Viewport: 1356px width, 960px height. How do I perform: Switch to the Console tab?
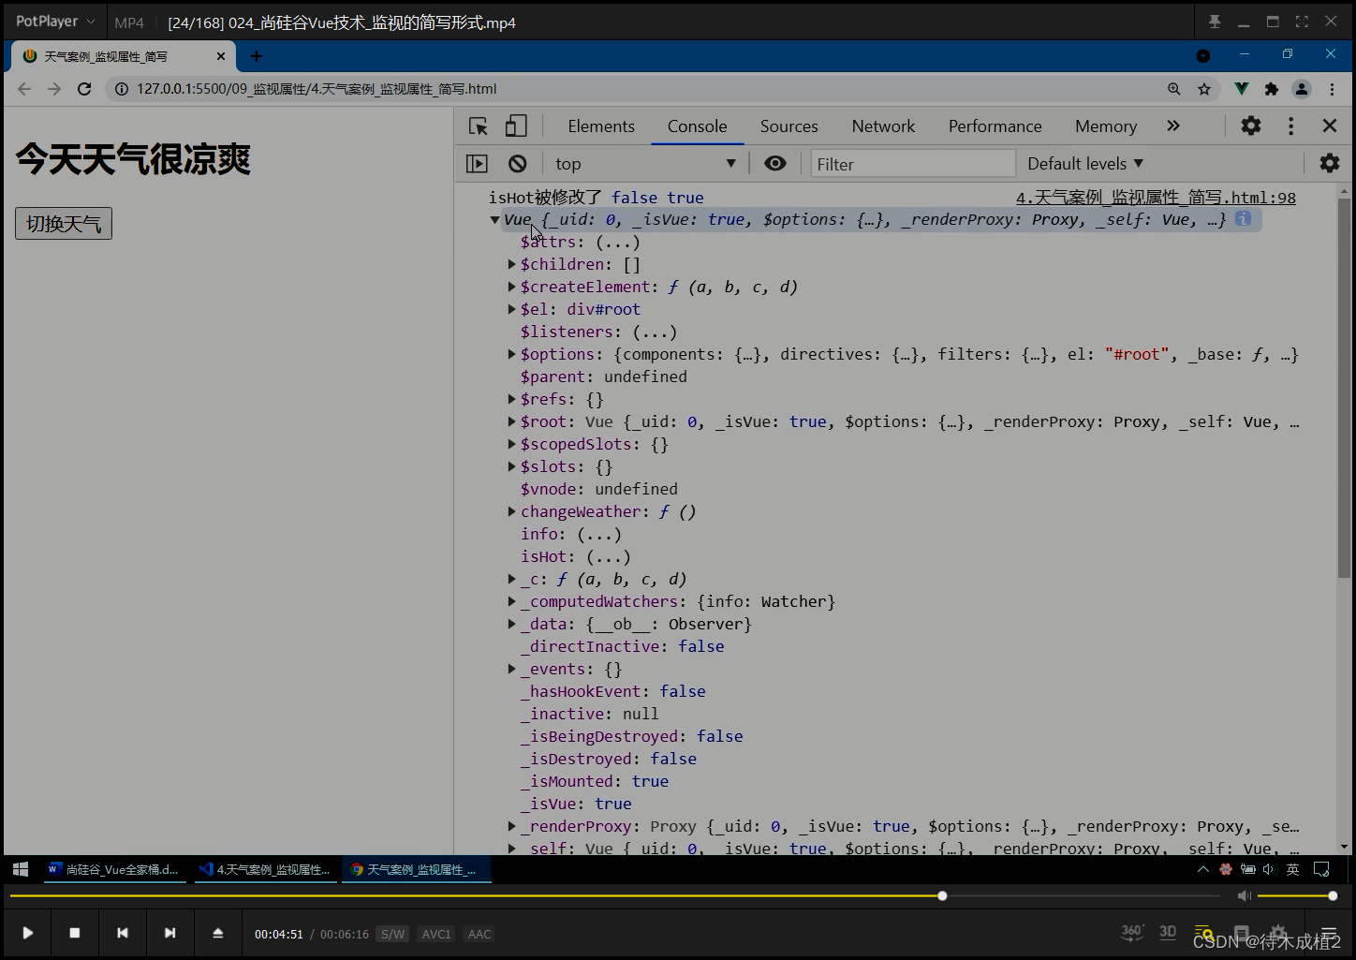click(x=697, y=126)
